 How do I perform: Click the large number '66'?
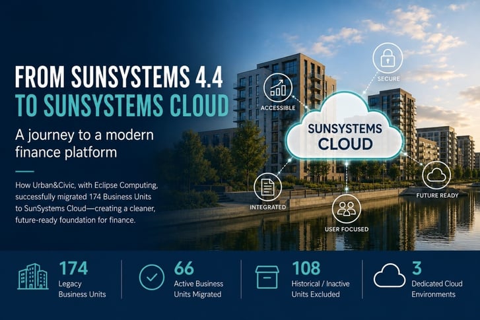click(x=184, y=269)
